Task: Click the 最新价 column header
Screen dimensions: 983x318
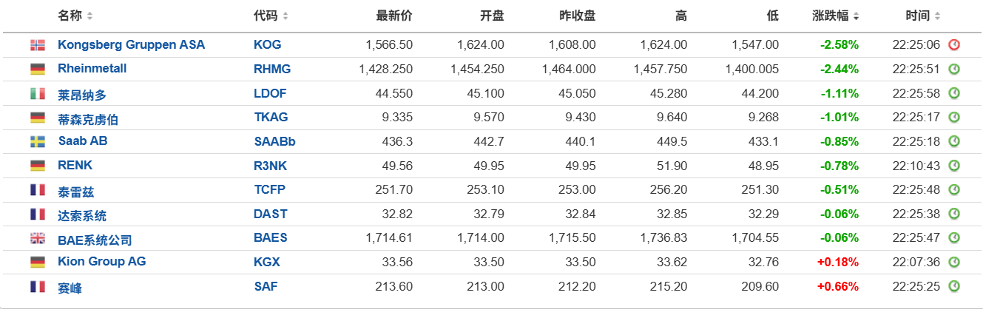Action: tap(394, 16)
